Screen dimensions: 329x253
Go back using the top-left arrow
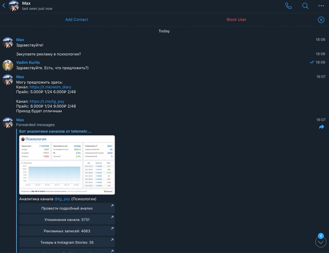(x=4, y=5)
